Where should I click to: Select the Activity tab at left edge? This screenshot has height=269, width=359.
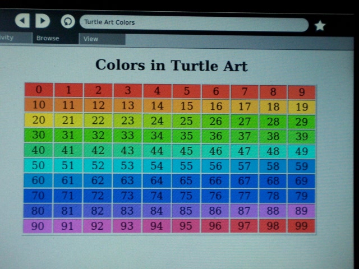[x=7, y=38]
